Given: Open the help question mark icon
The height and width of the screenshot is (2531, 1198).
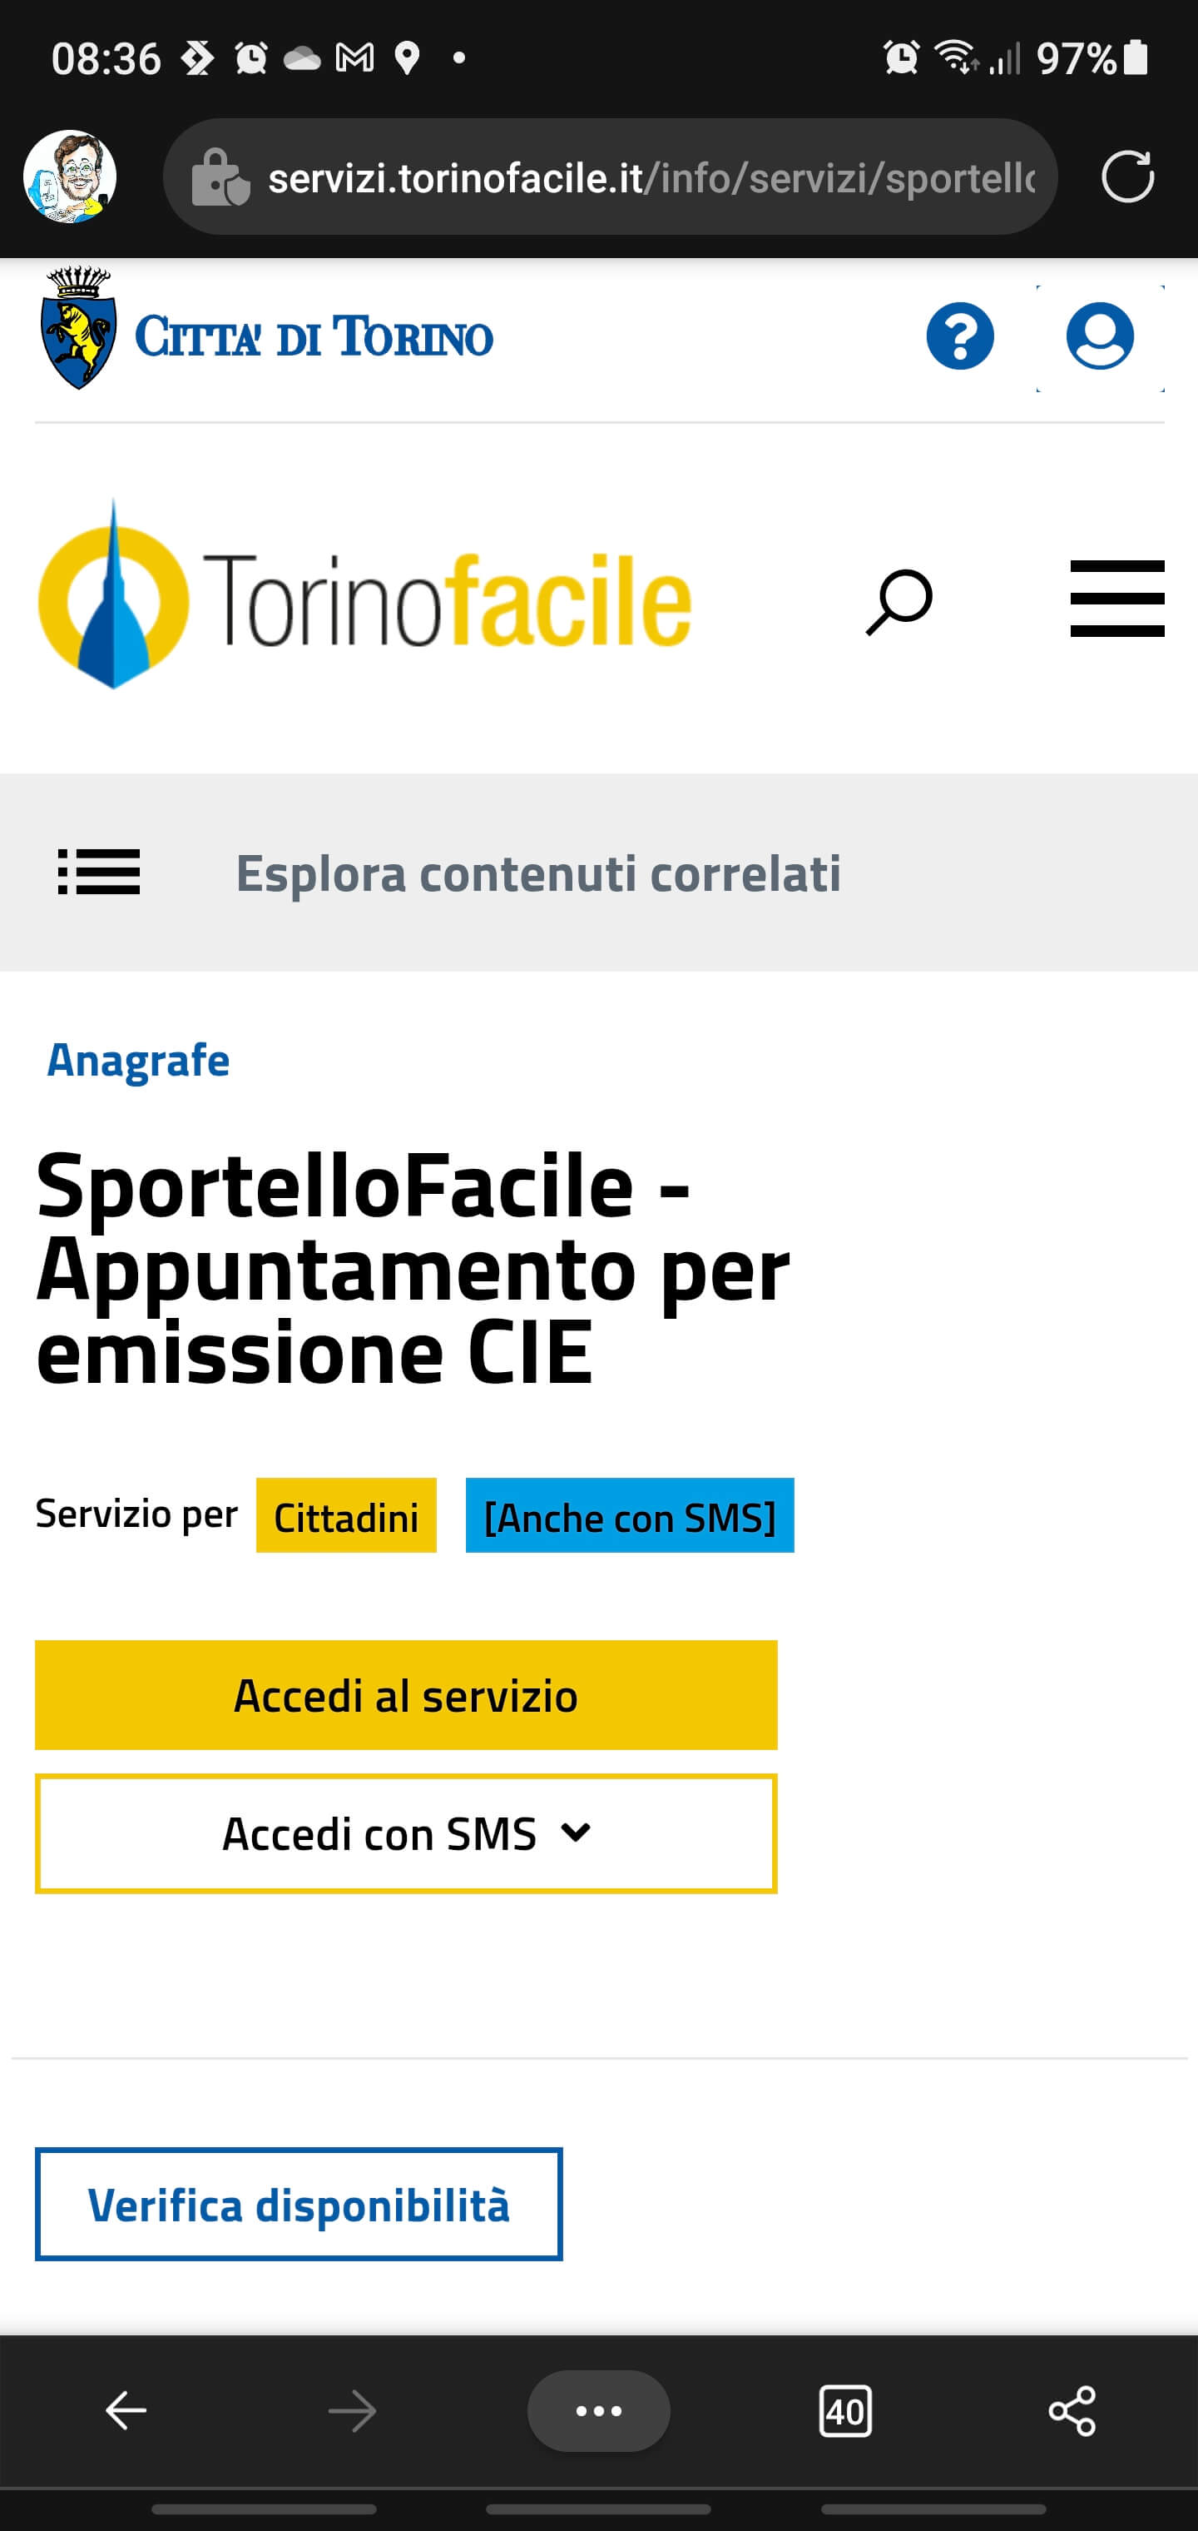Looking at the screenshot, I should (959, 336).
